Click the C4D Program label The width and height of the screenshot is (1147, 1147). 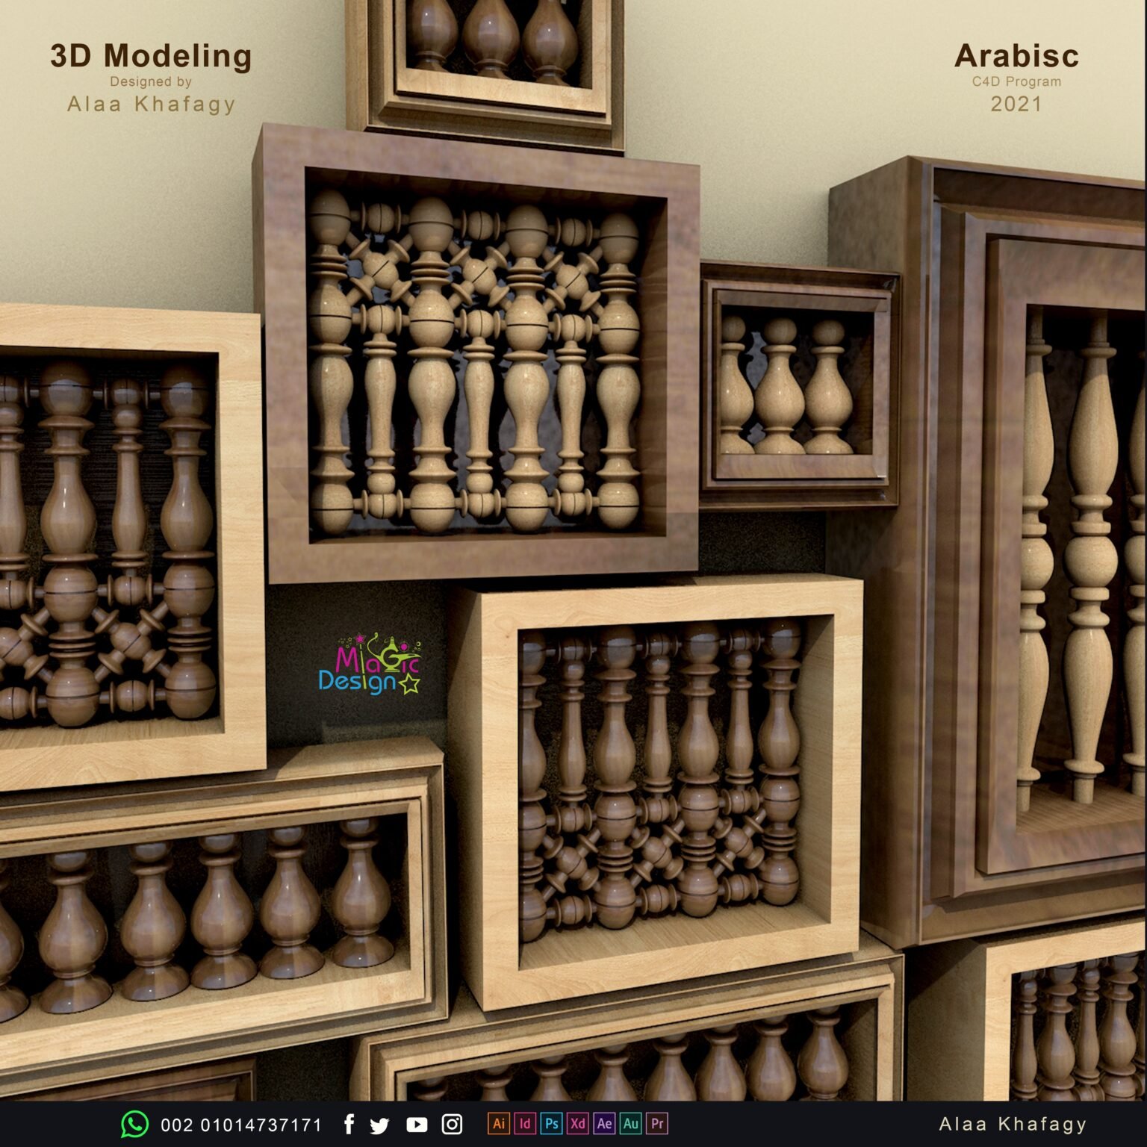click(1016, 81)
